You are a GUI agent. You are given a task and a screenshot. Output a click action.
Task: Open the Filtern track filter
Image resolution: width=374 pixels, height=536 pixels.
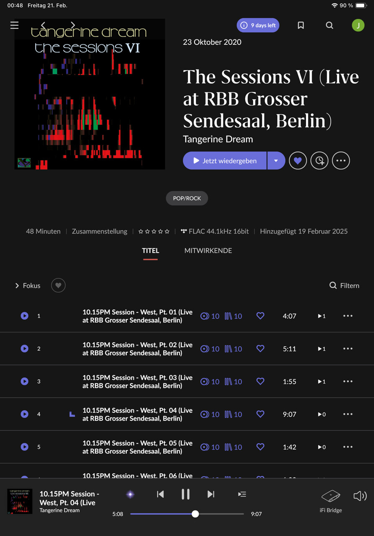[344, 286]
